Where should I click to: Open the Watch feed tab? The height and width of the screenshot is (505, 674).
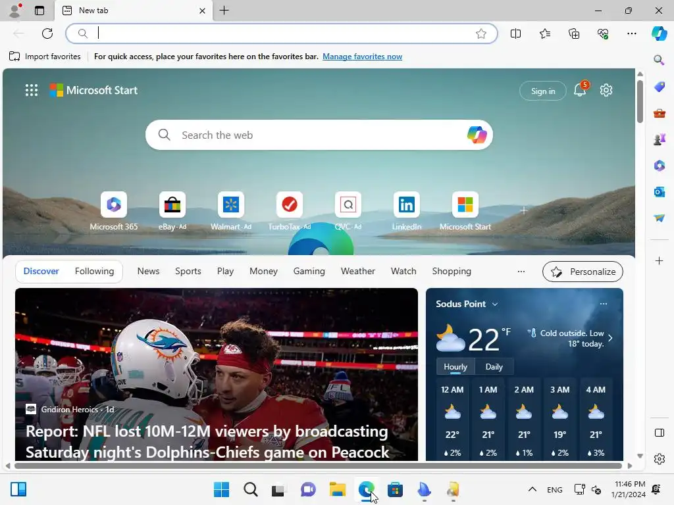(403, 271)
